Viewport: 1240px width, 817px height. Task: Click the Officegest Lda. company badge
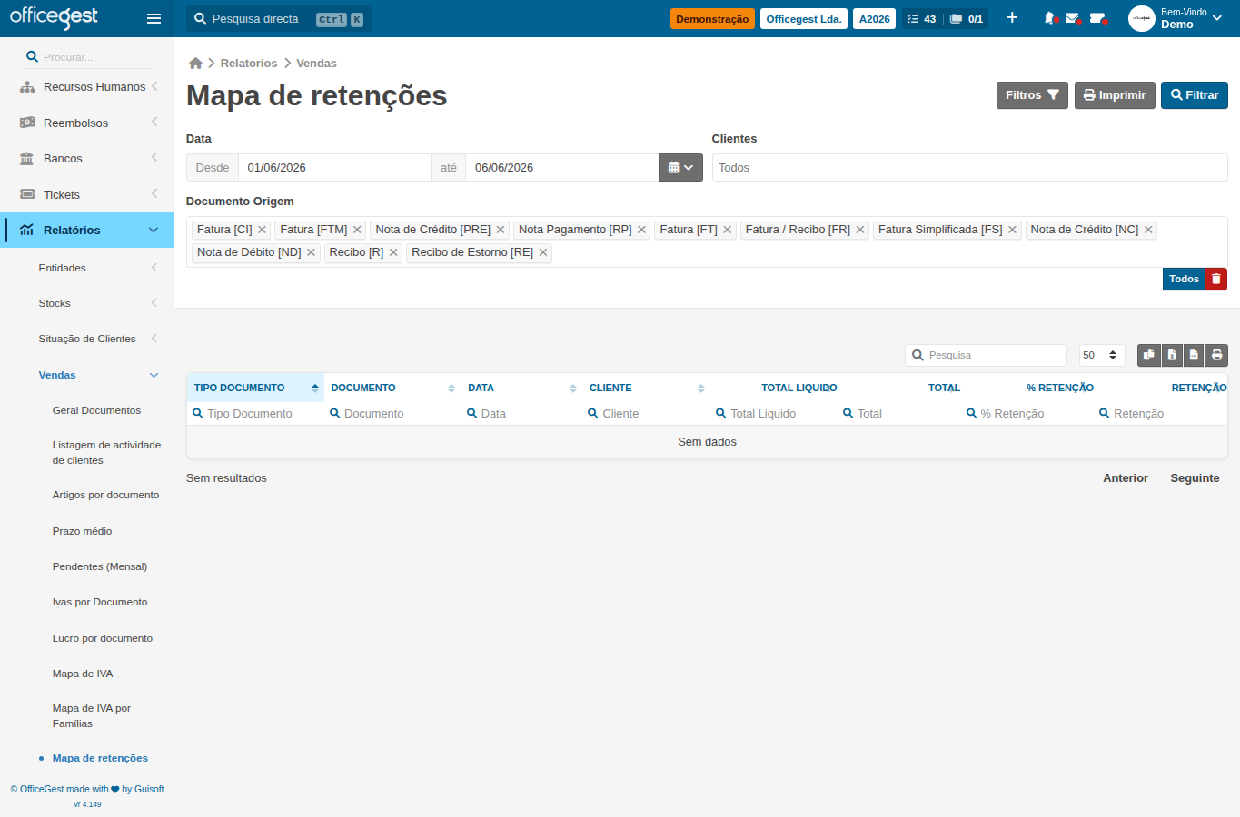(804, 18)
